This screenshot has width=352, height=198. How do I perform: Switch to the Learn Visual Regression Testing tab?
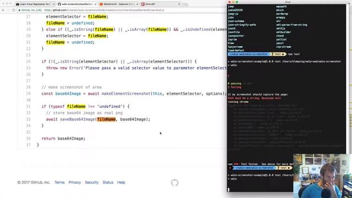point(35,4)
